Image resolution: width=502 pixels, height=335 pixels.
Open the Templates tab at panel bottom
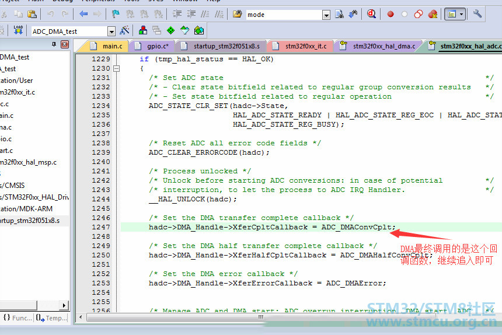[x=51, y=317]
